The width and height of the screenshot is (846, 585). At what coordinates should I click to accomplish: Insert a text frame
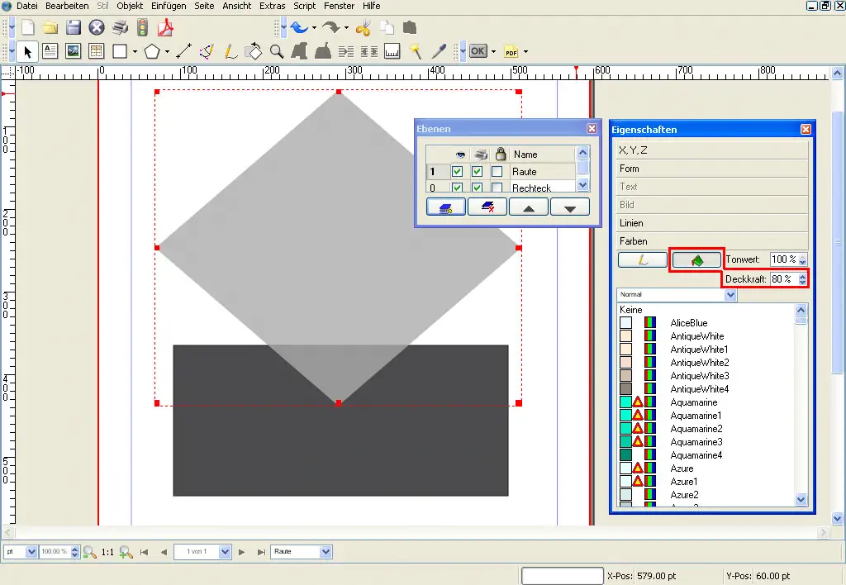click(50, 50)
